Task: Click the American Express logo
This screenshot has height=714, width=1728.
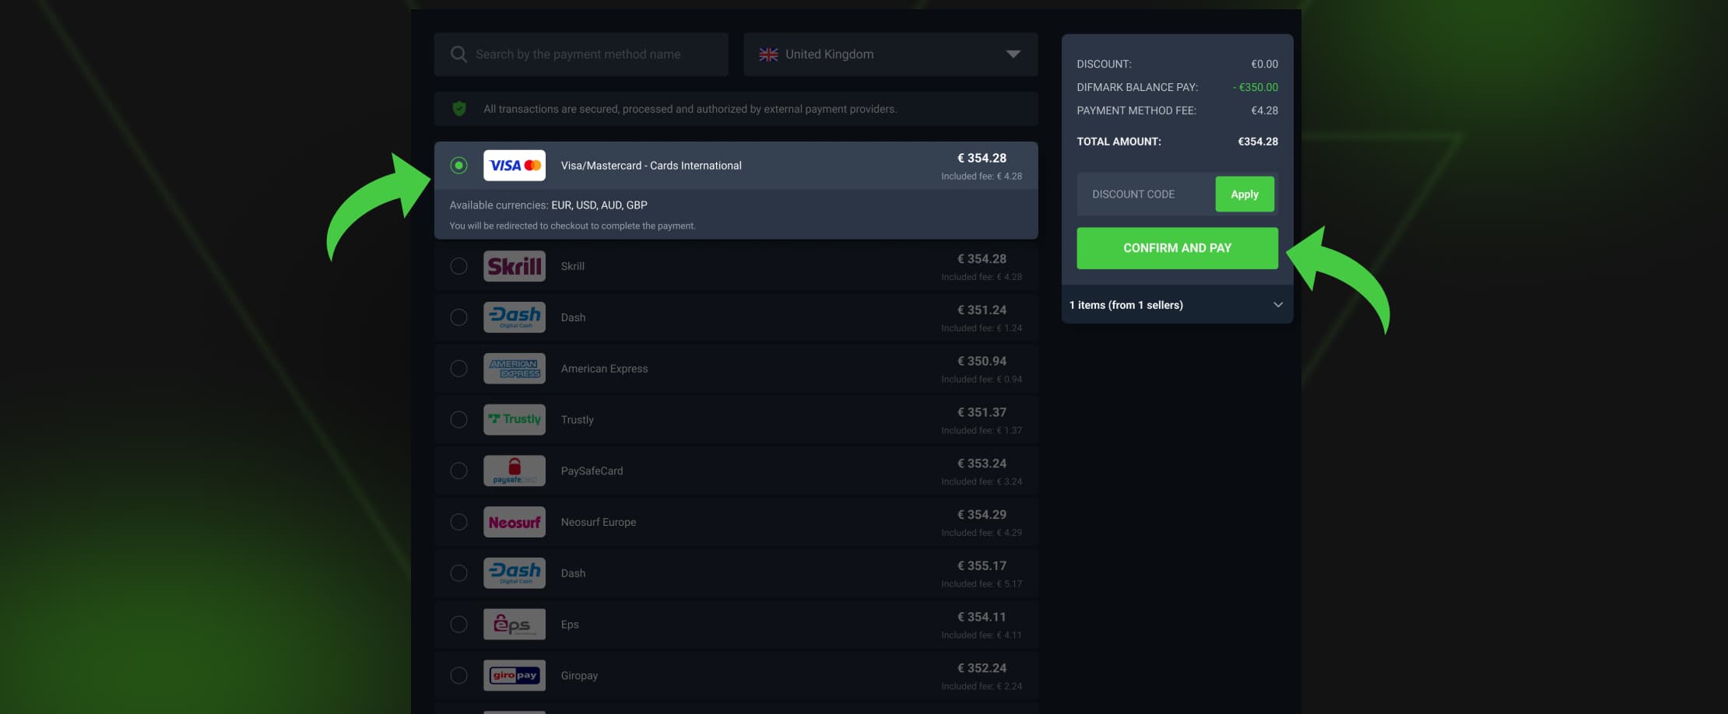Action: pyautogui.click(x=514, y=369)
